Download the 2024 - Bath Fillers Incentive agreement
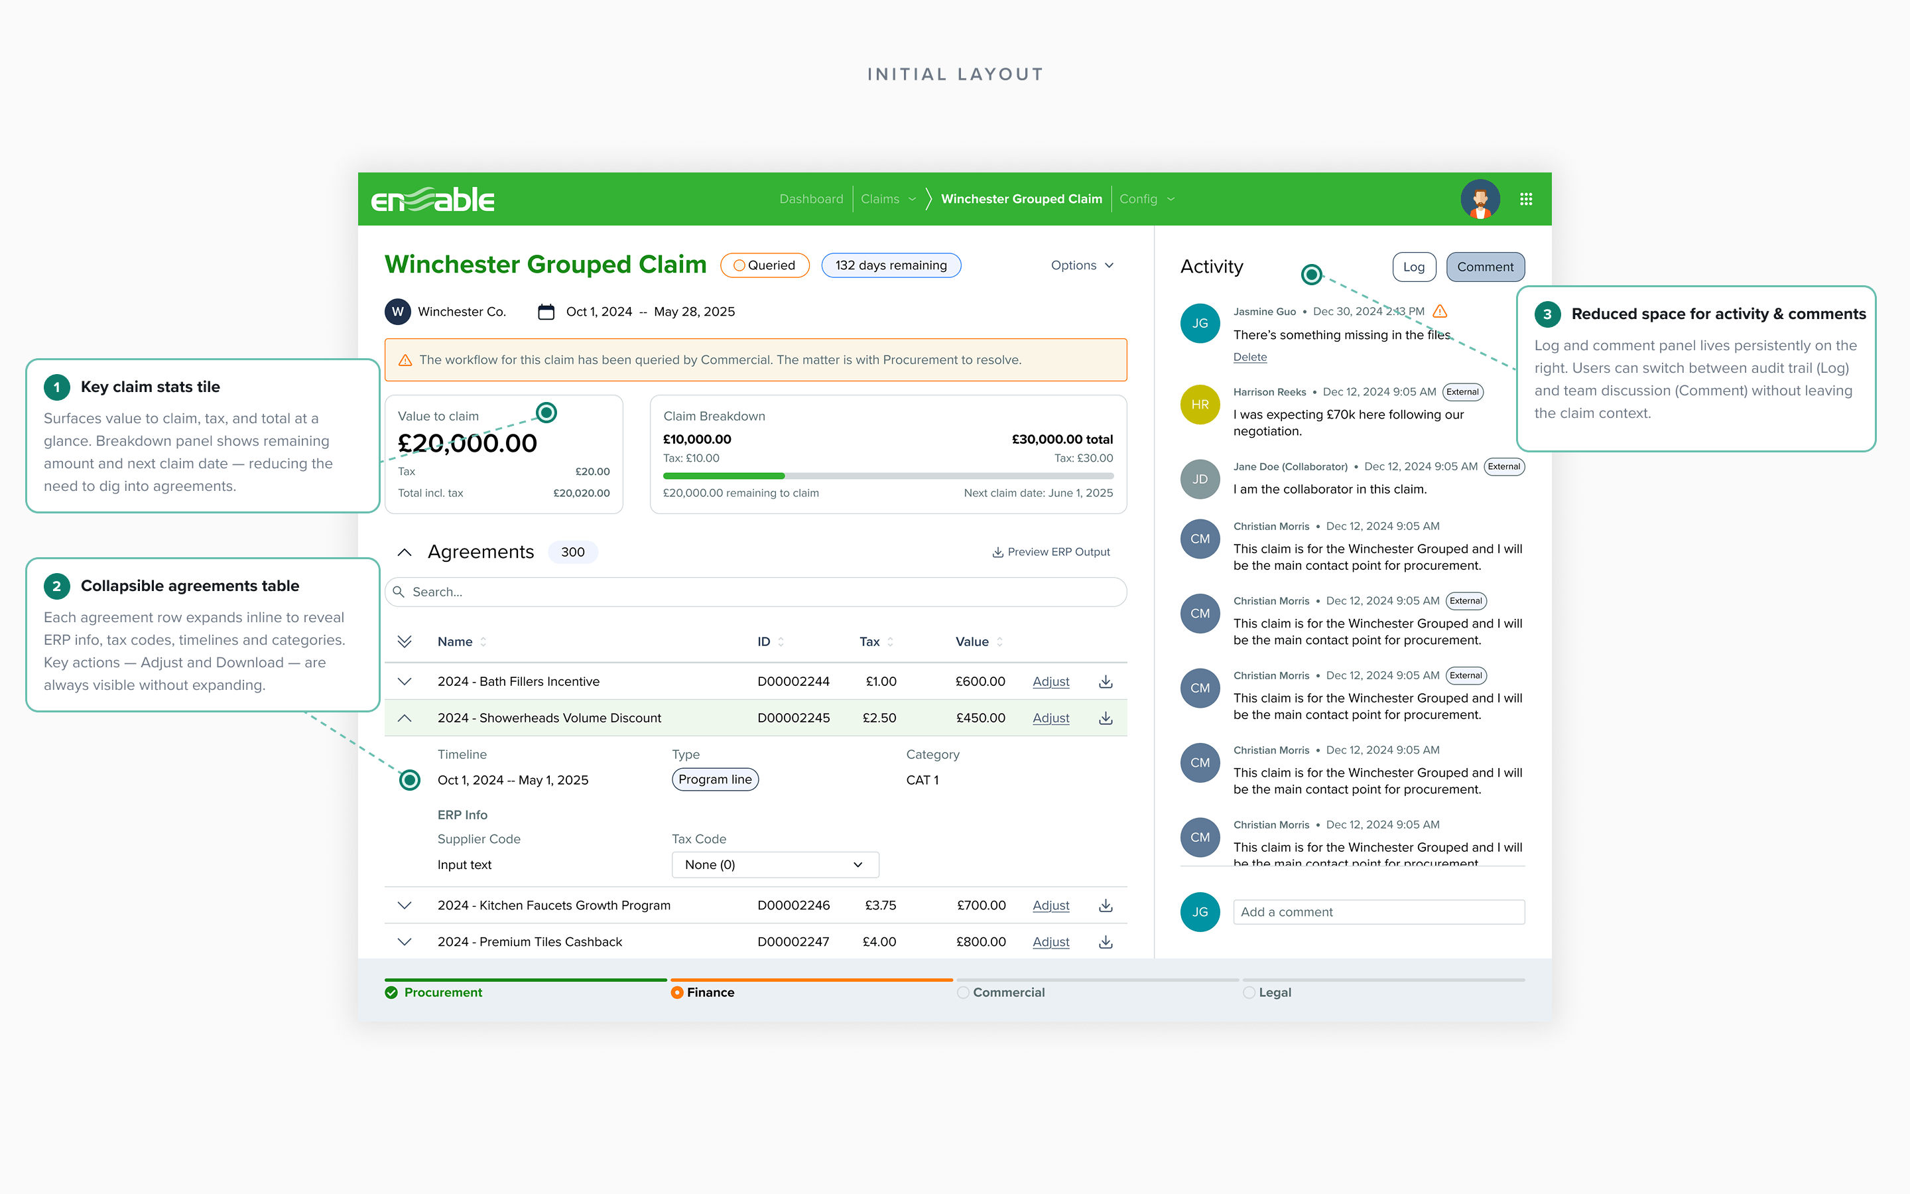The height and width of the screenshot is (1194, 1910). pos(1106,681)
